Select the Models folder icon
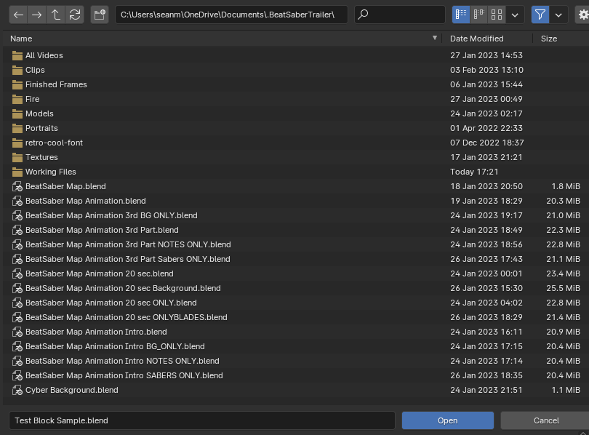 pyautogui.click(x=17, y=113)
